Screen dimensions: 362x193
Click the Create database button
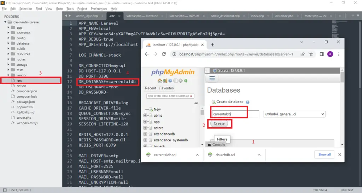click(219, 123)
